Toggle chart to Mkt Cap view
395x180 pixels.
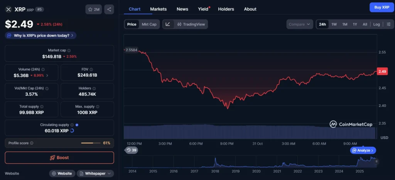point(149,24)
